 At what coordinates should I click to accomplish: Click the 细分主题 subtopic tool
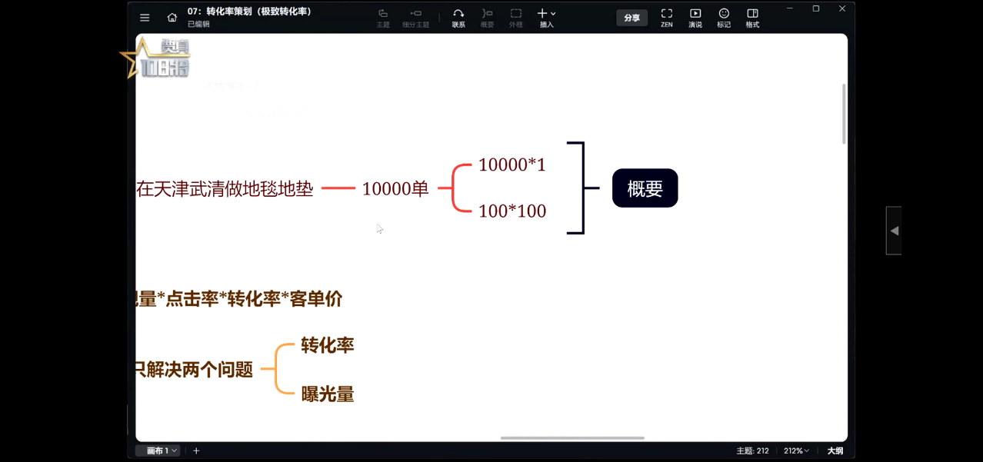416,17
